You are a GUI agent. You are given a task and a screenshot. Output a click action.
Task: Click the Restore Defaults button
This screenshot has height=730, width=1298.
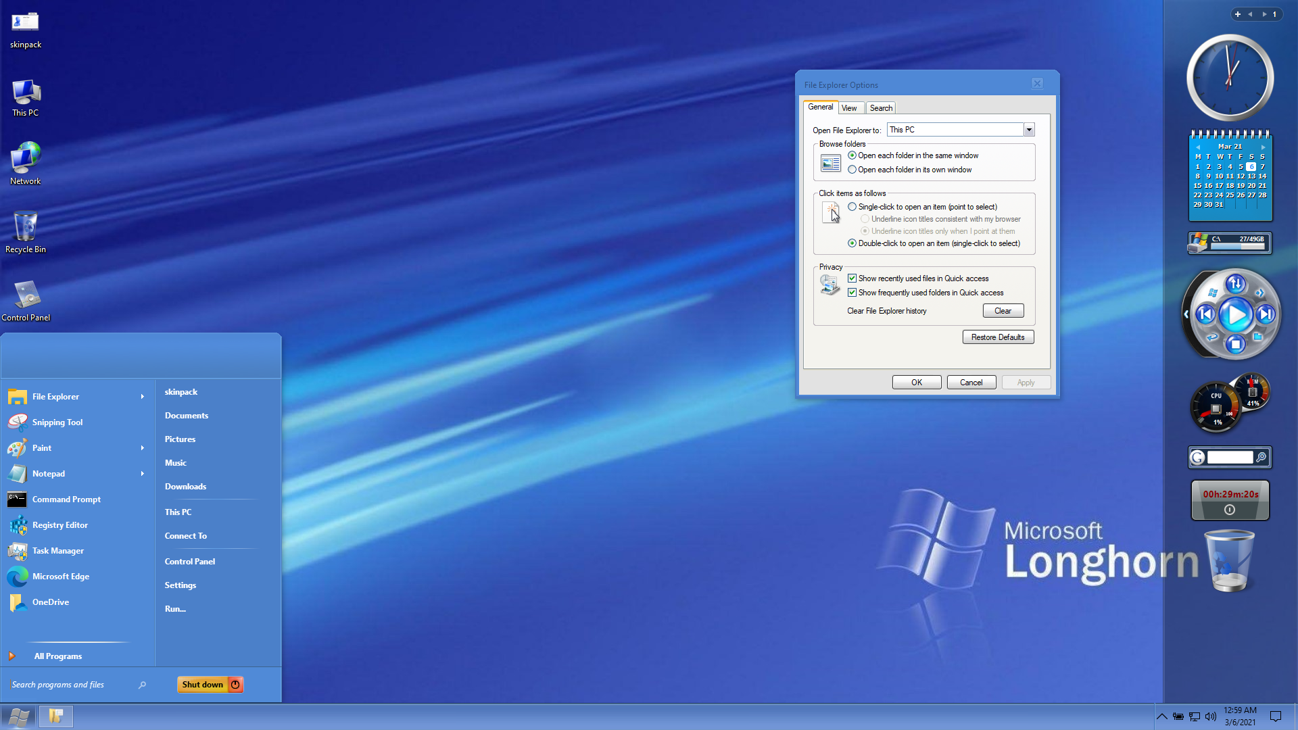998,337
